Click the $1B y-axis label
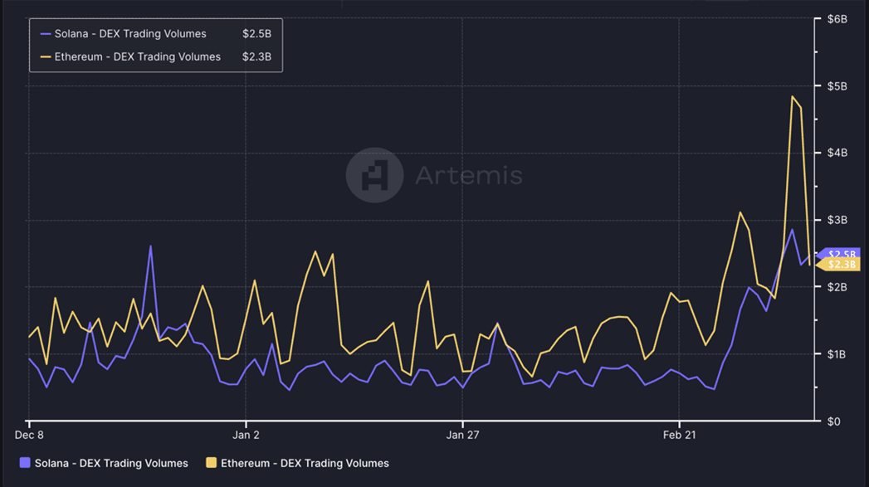The image size is (869, 487). (837, 354)
